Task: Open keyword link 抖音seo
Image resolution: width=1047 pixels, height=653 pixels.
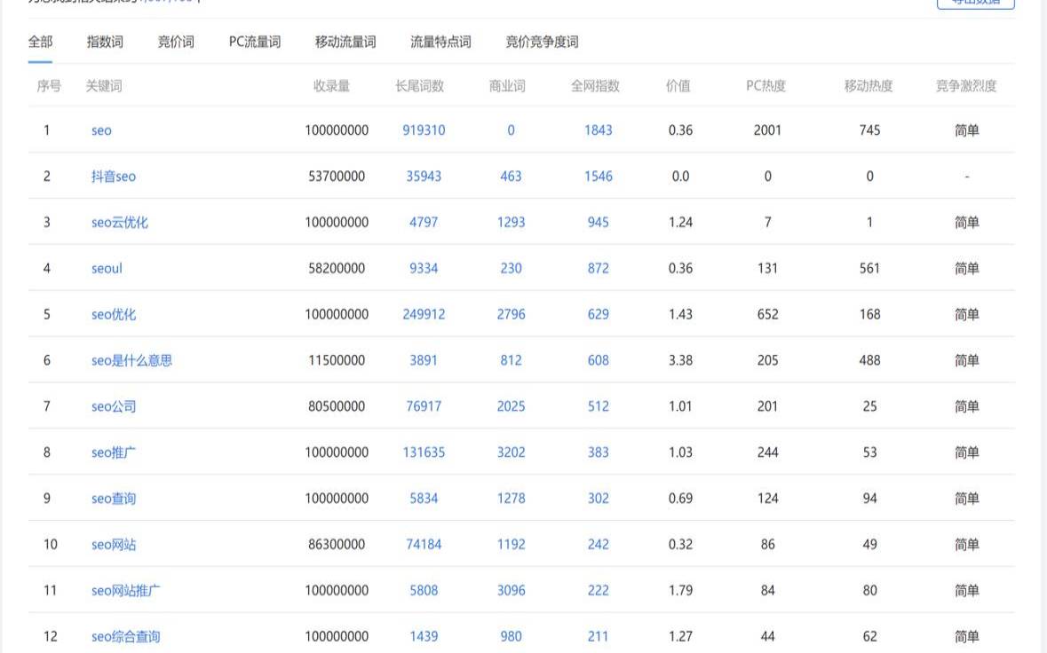Action: (114, 177)
